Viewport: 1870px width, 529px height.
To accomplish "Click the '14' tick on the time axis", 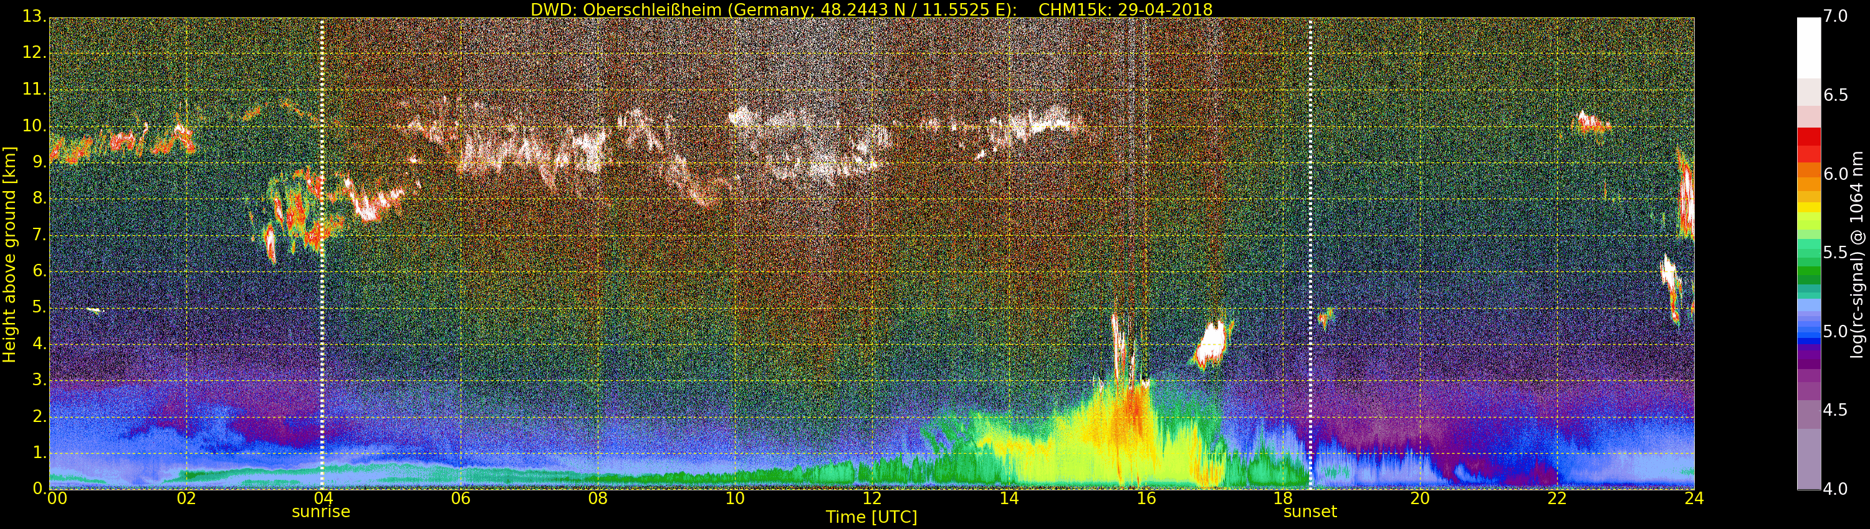I will pos(1009,498).
